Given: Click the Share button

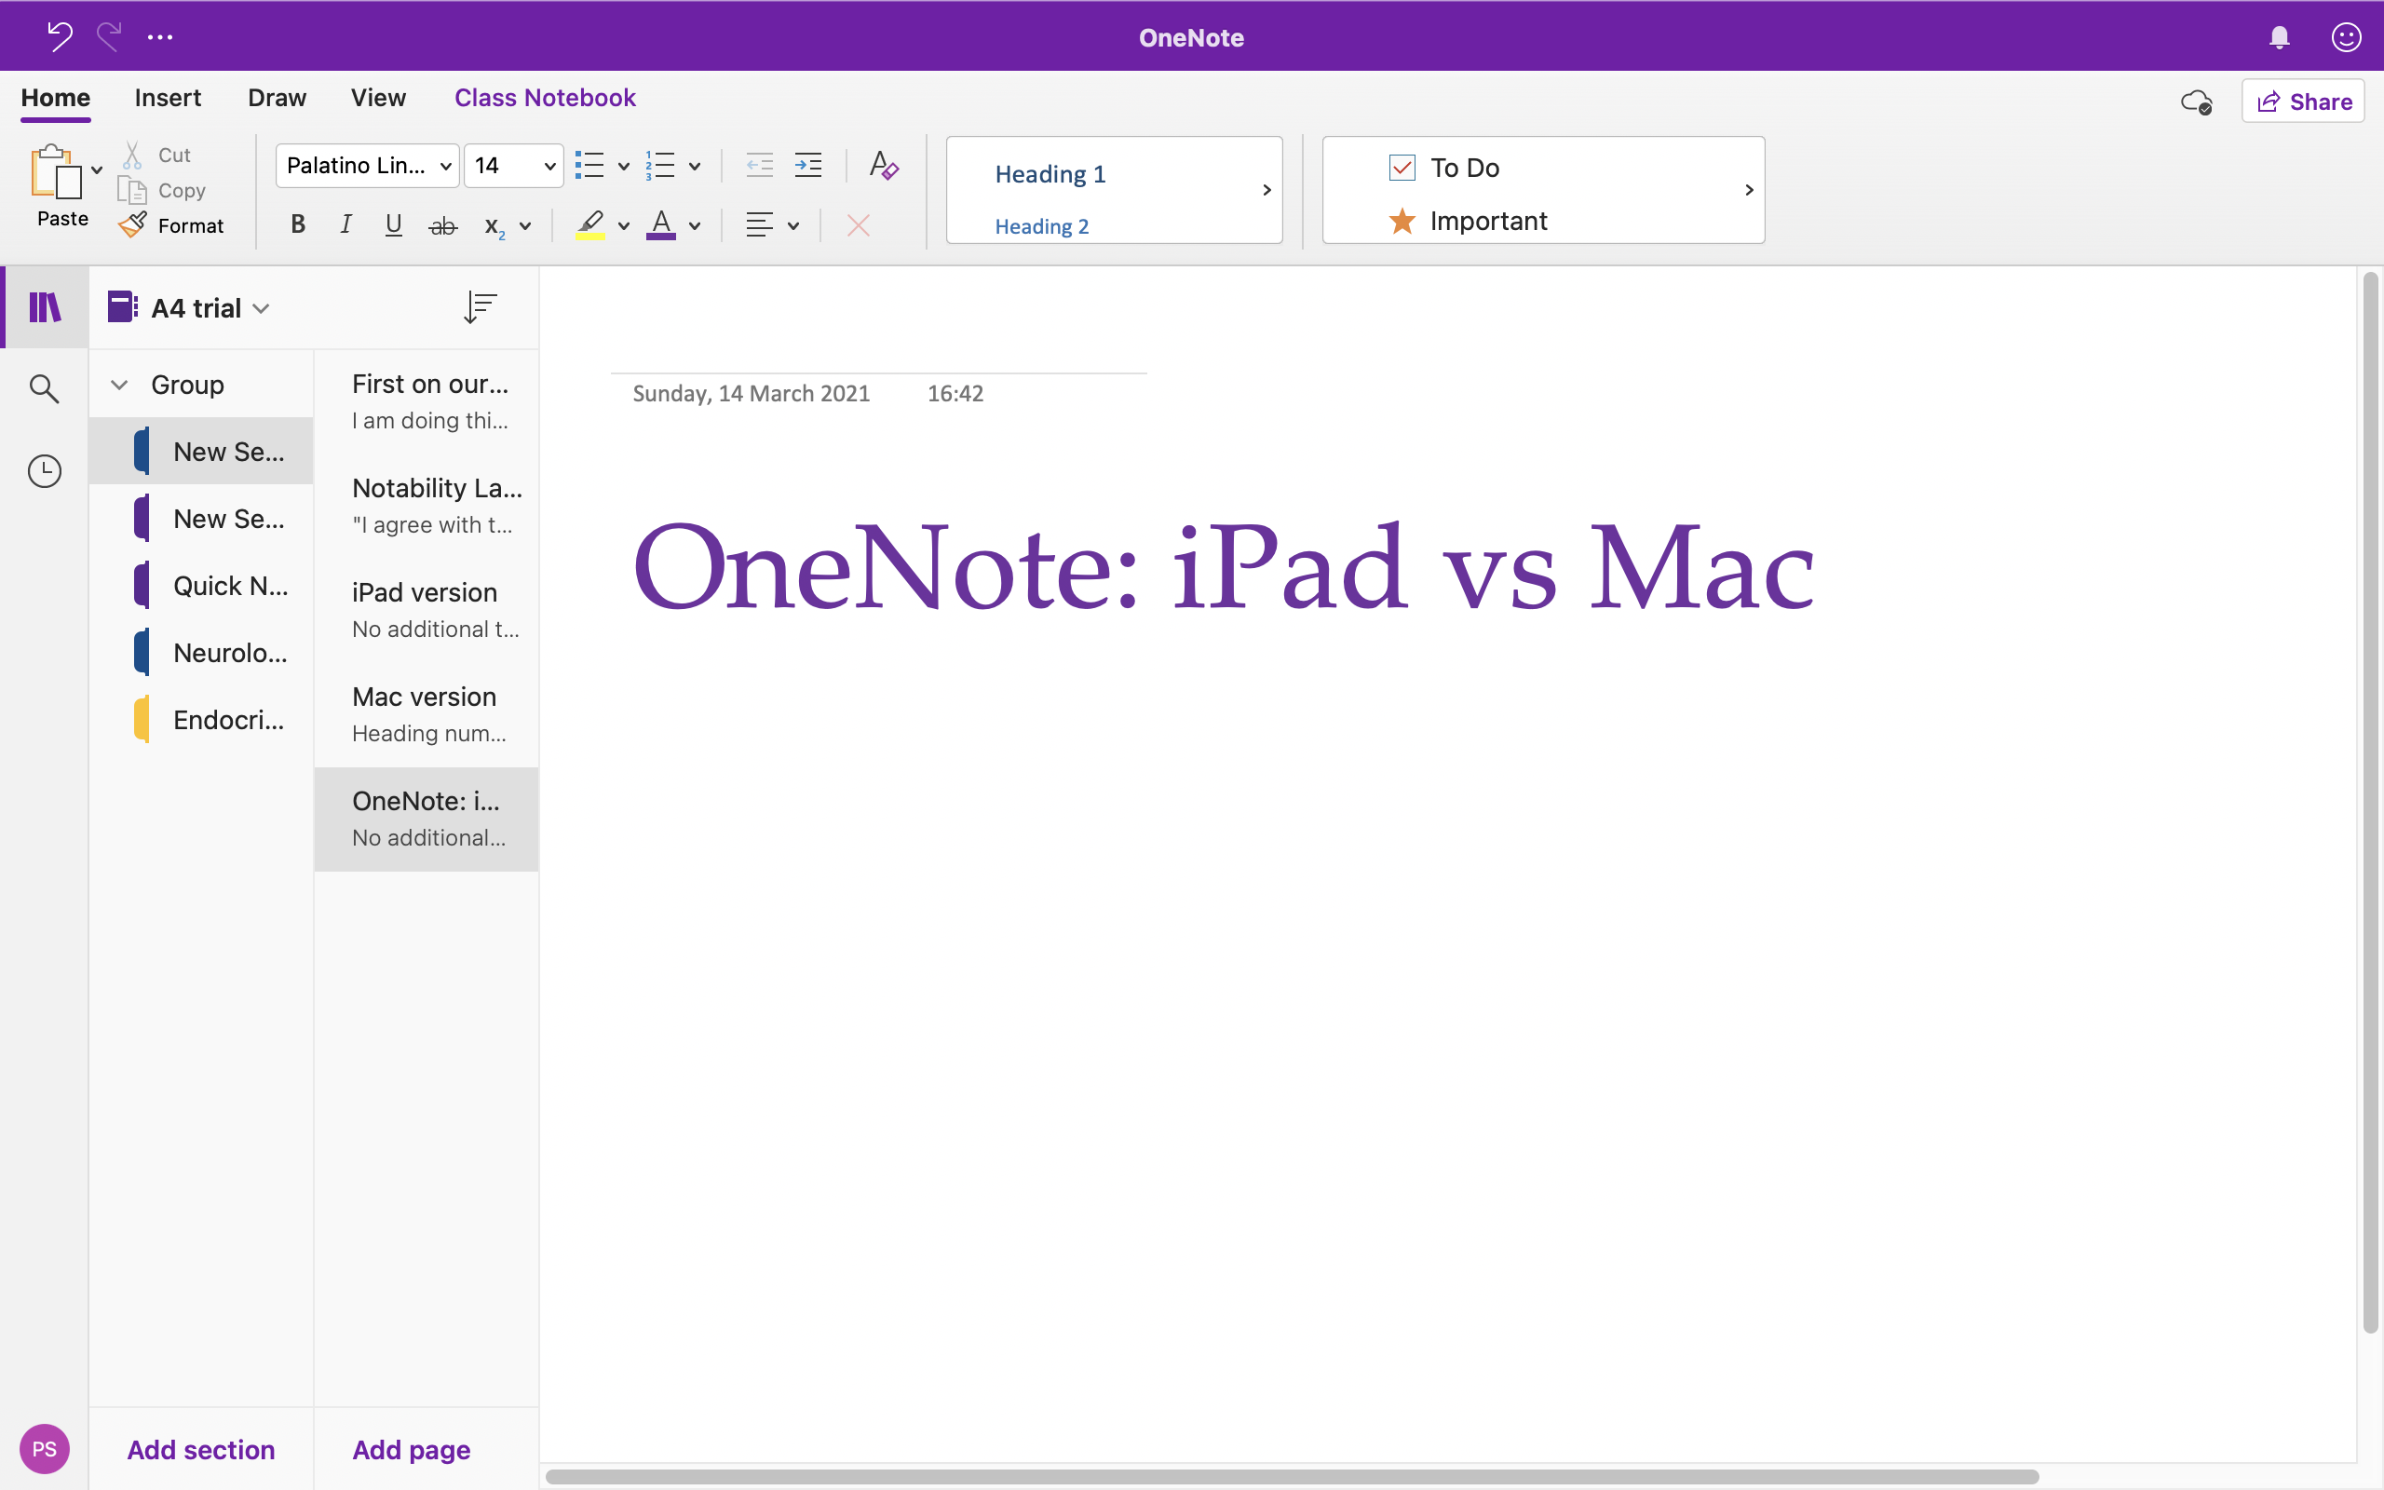Looking at the screenshot, I should 2302,102.
